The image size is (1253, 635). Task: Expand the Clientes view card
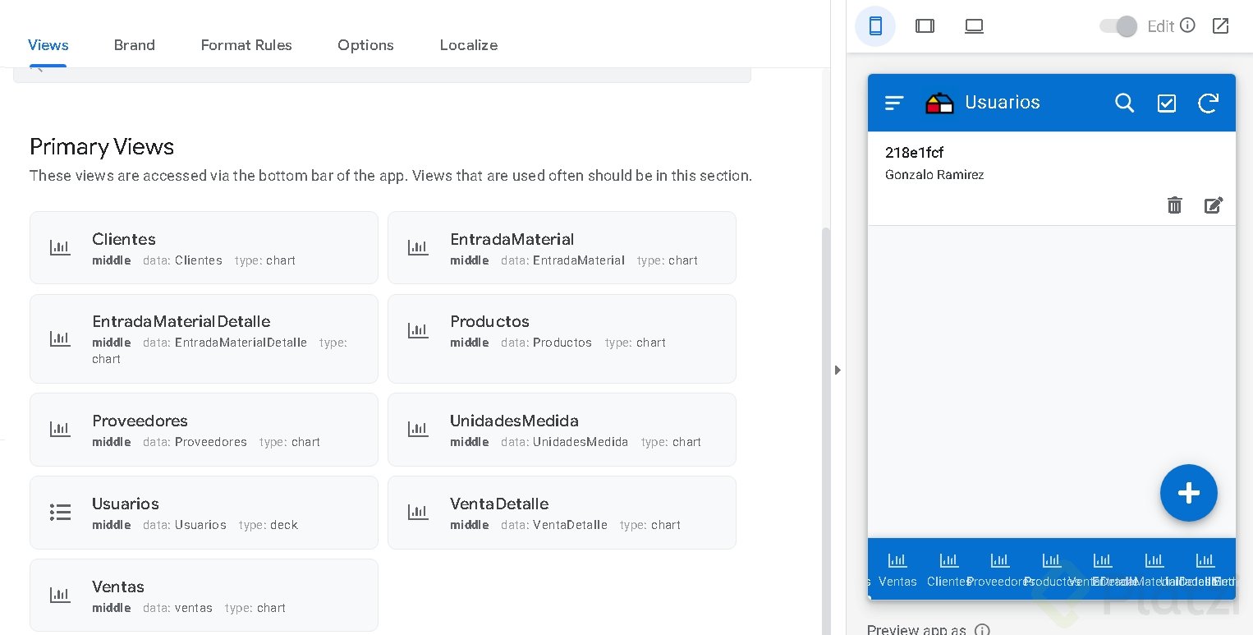[204, 247]
